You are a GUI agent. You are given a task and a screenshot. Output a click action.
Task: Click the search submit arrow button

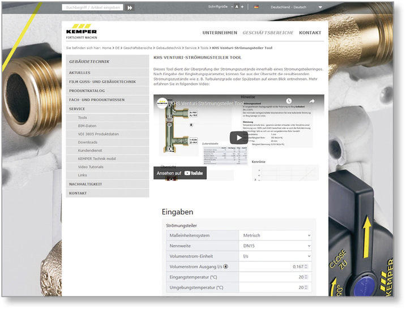coord(130,8)
